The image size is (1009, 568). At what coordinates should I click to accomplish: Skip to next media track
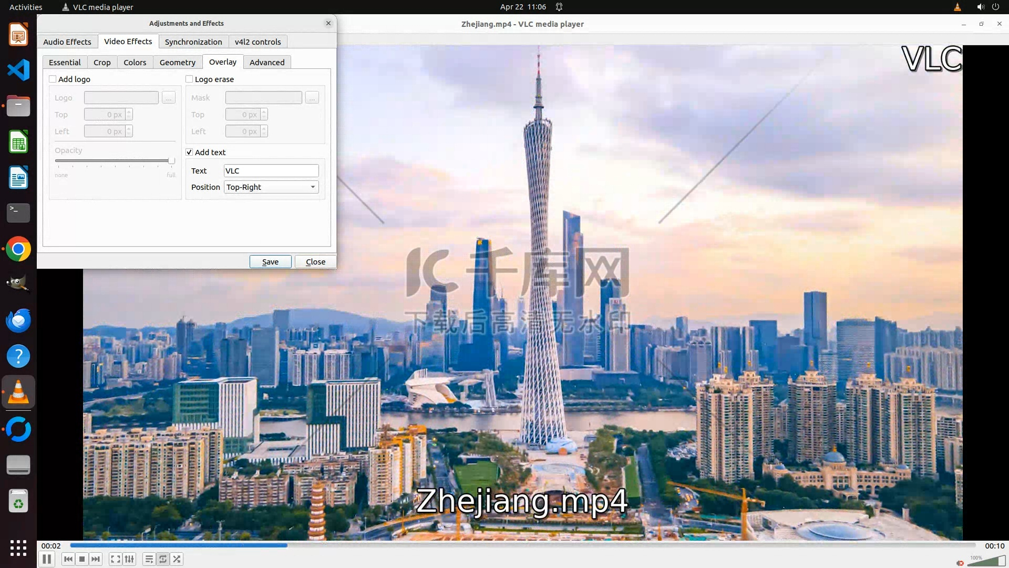click(96, 559)
